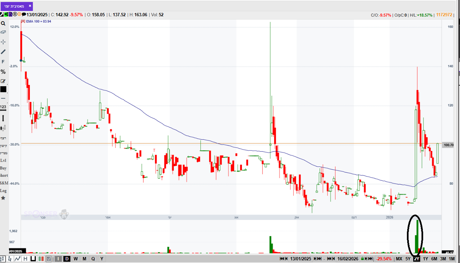Select the 5Y time range
This screenshot has height=263, width=460.
[408, 259]
